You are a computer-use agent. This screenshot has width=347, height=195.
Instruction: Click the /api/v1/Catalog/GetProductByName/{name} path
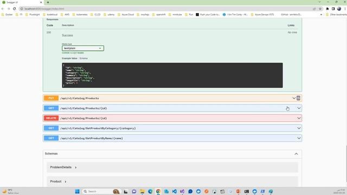click(92, 138)
